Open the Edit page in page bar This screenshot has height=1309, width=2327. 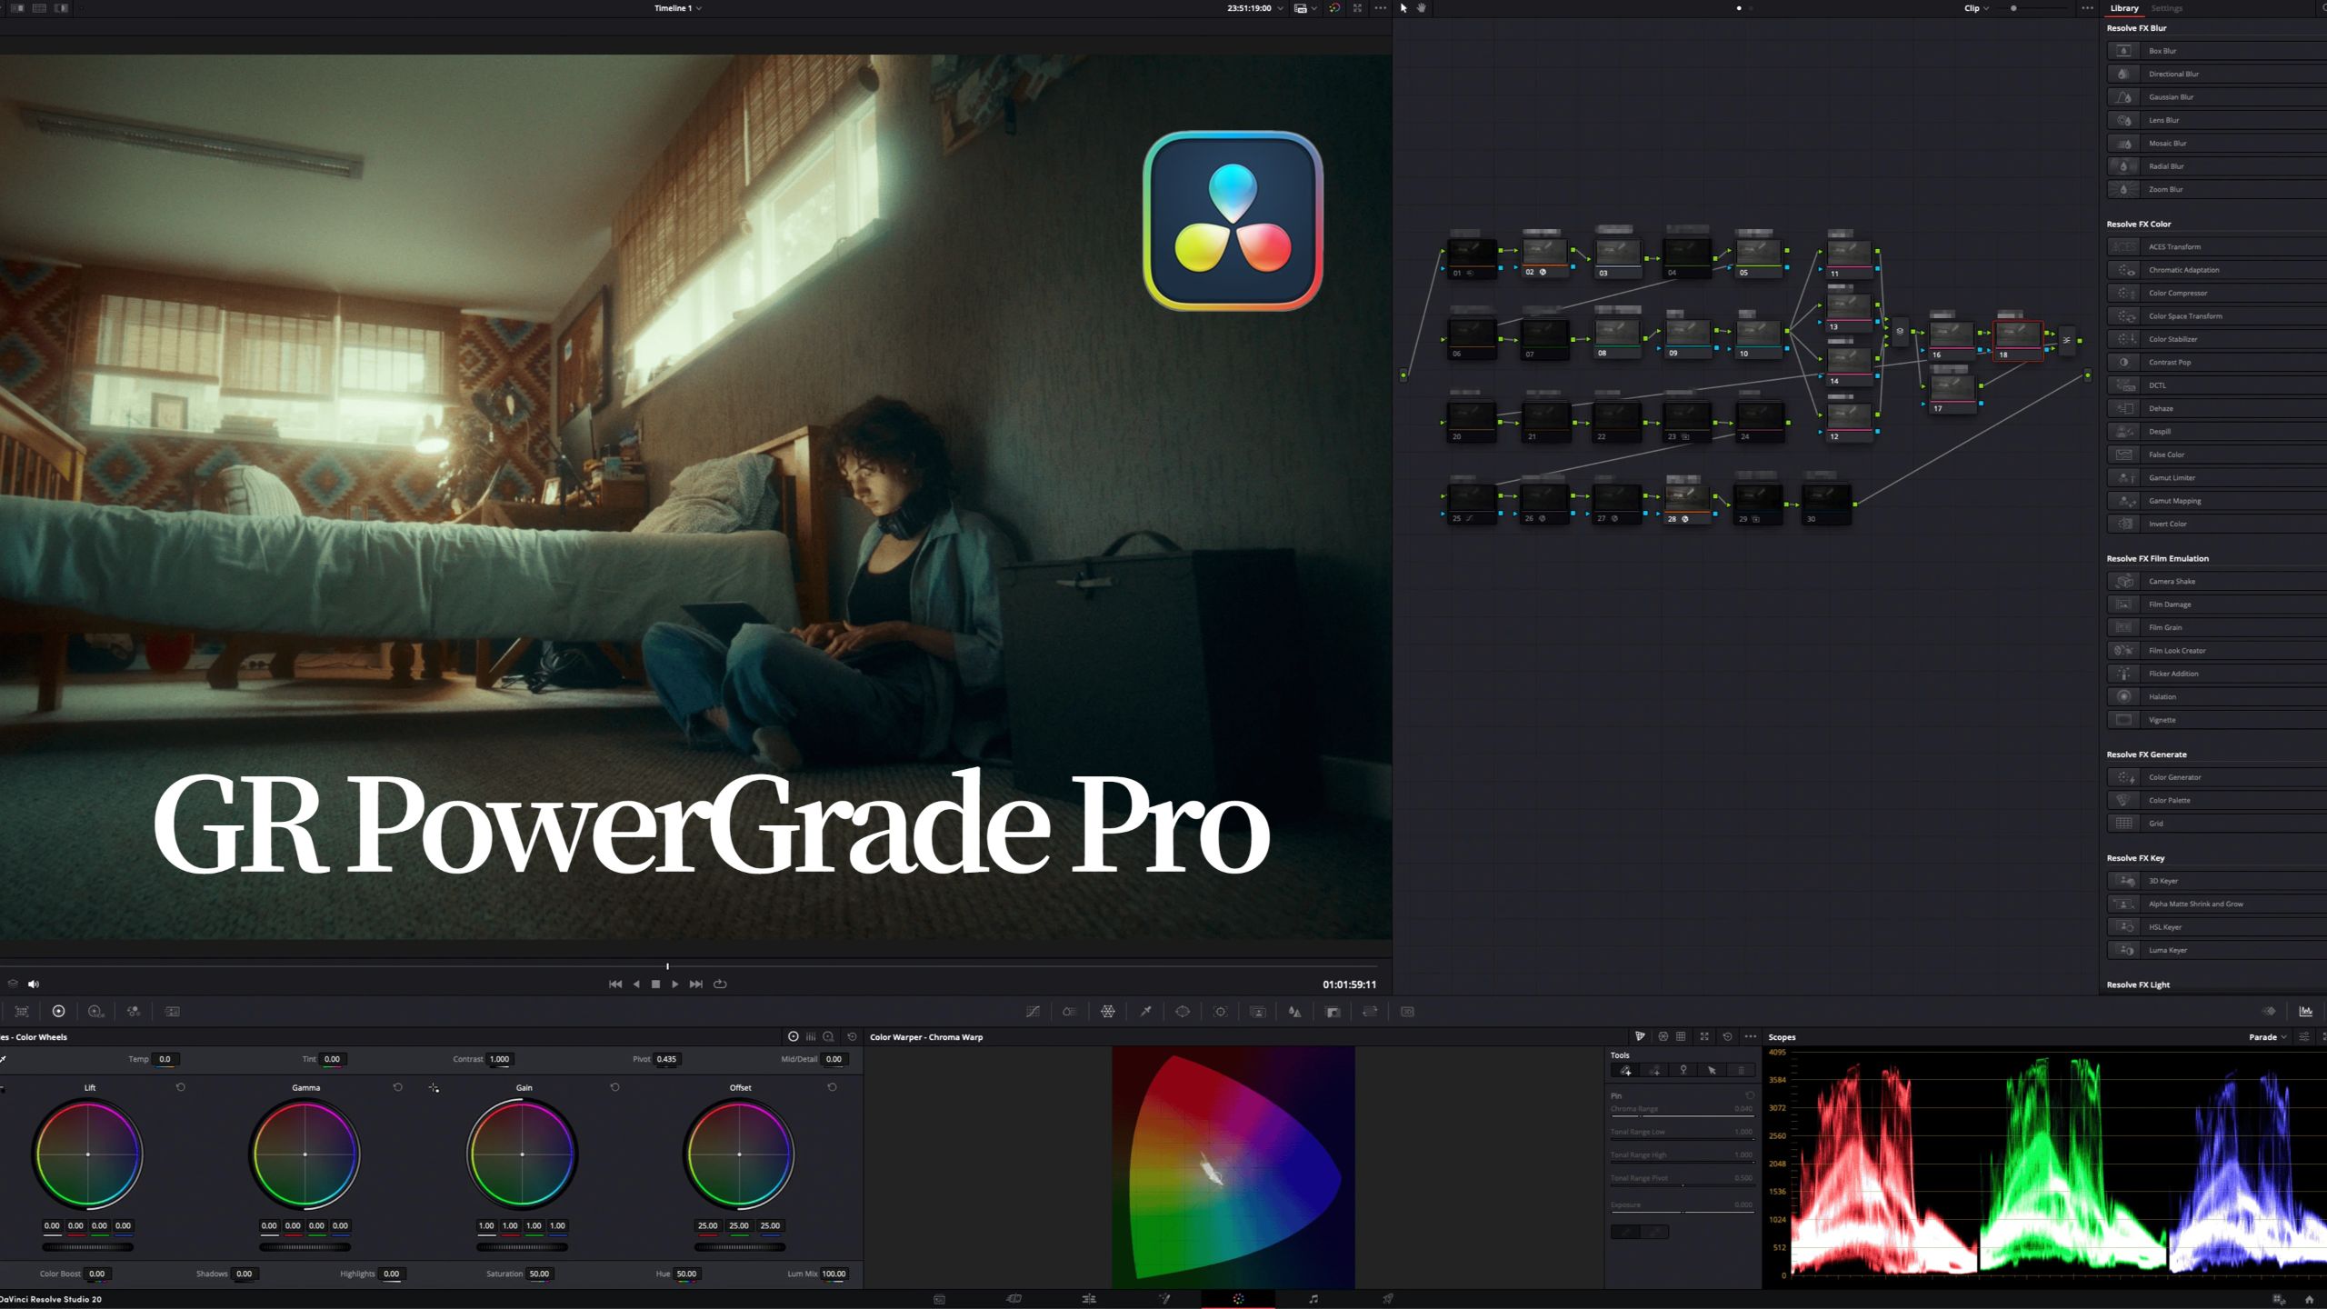[x=1089, y=1299]
